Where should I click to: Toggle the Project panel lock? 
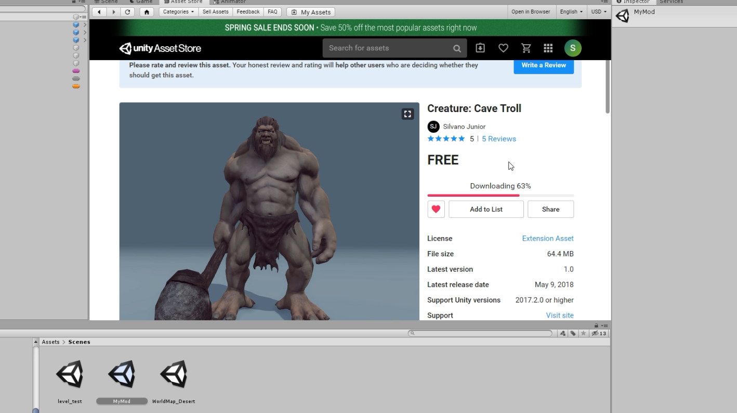click(x=596, y=325)
